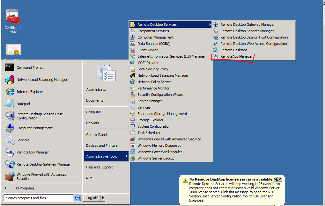Open the second certificate desktop icon
The image size is (325, 206).
click(x=13, y=50)
